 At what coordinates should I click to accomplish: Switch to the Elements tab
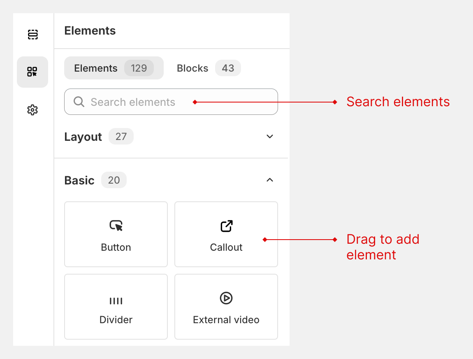(x=96, y=68)
